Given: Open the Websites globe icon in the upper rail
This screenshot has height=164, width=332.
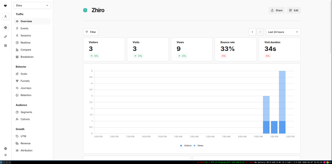Looking at the screenshot, I should (x=6, y=28).
